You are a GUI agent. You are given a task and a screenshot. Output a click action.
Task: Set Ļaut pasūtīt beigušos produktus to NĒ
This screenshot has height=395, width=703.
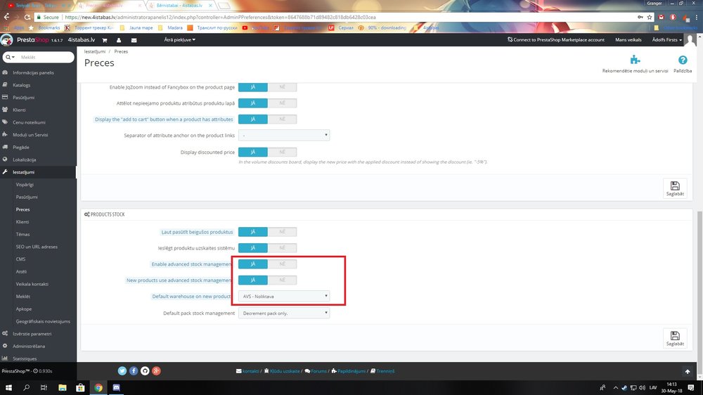282,232
